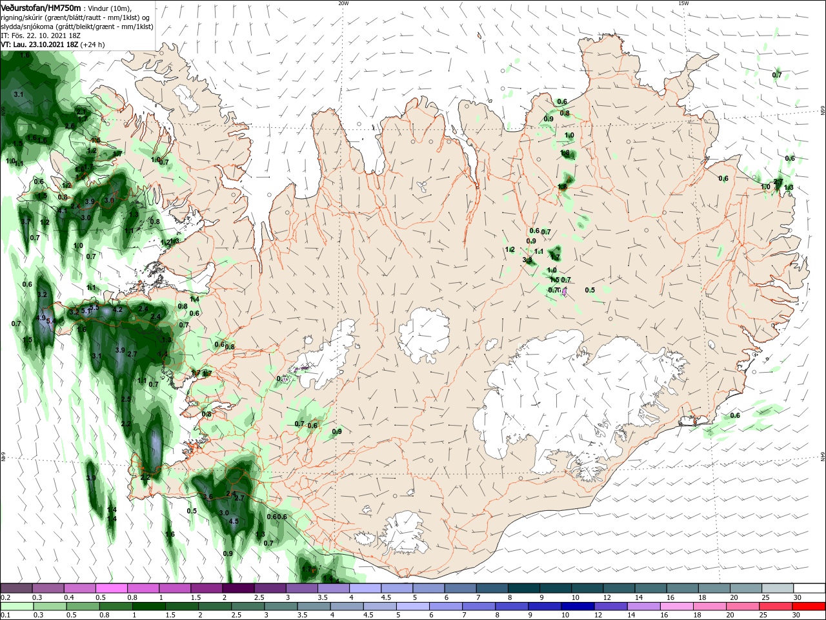This screenshot has height=620, width=826.
Task: Click the 5.5 precipitation value on the map
Action: tap(94, 307)
